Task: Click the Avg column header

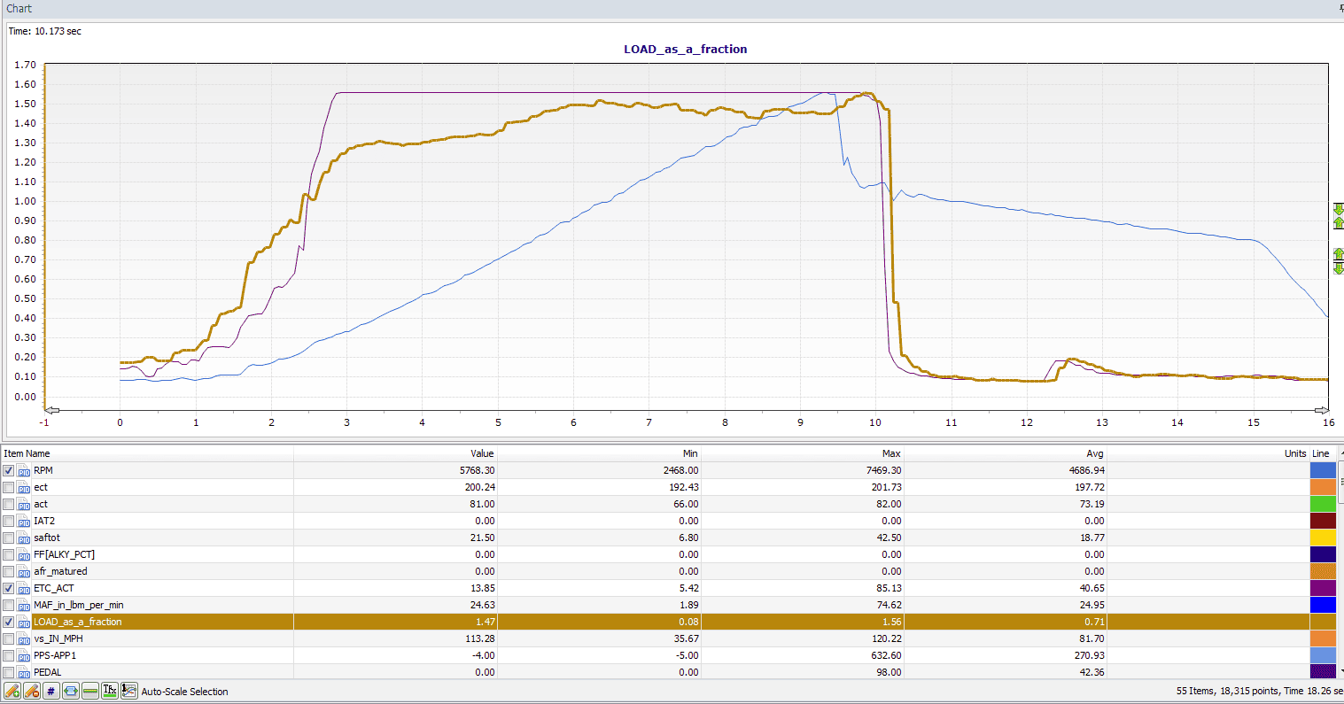Action: (1006, 453)
